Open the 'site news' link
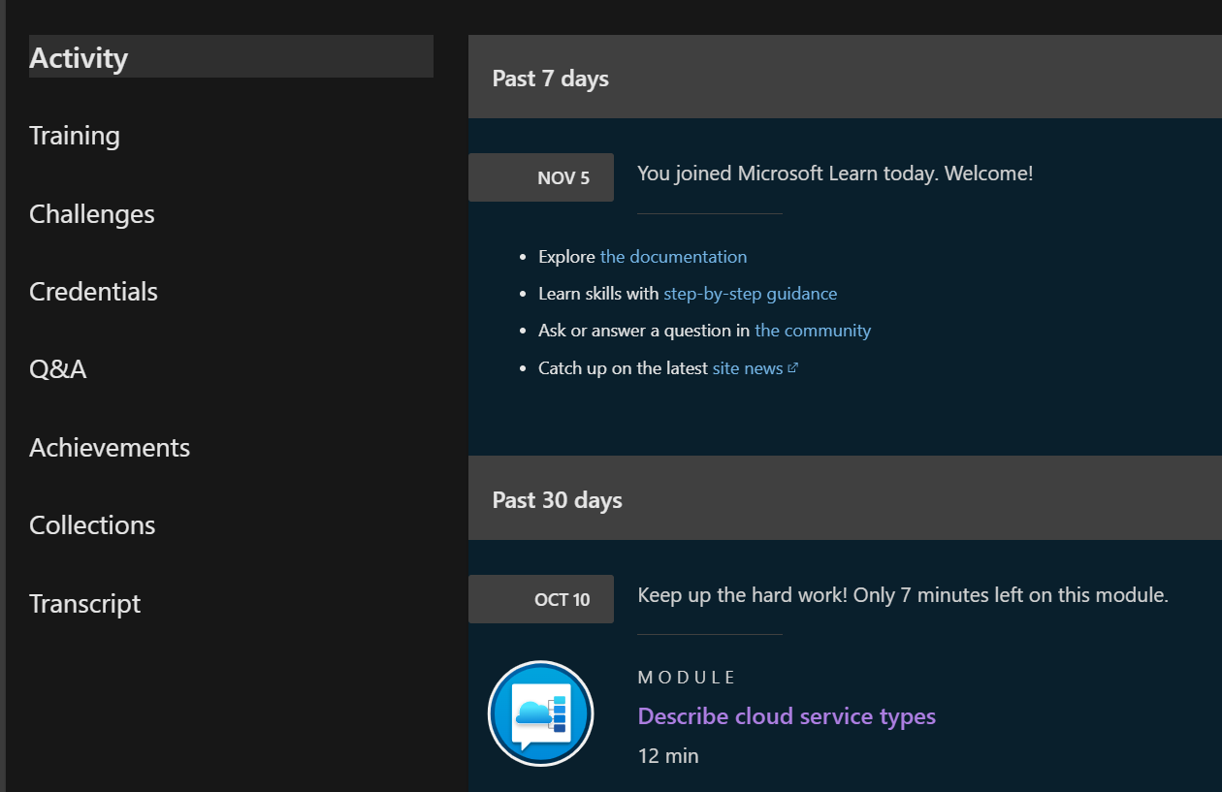This screenshot has width=1222, height=792. pyautogui.click(x=748, y=368)
